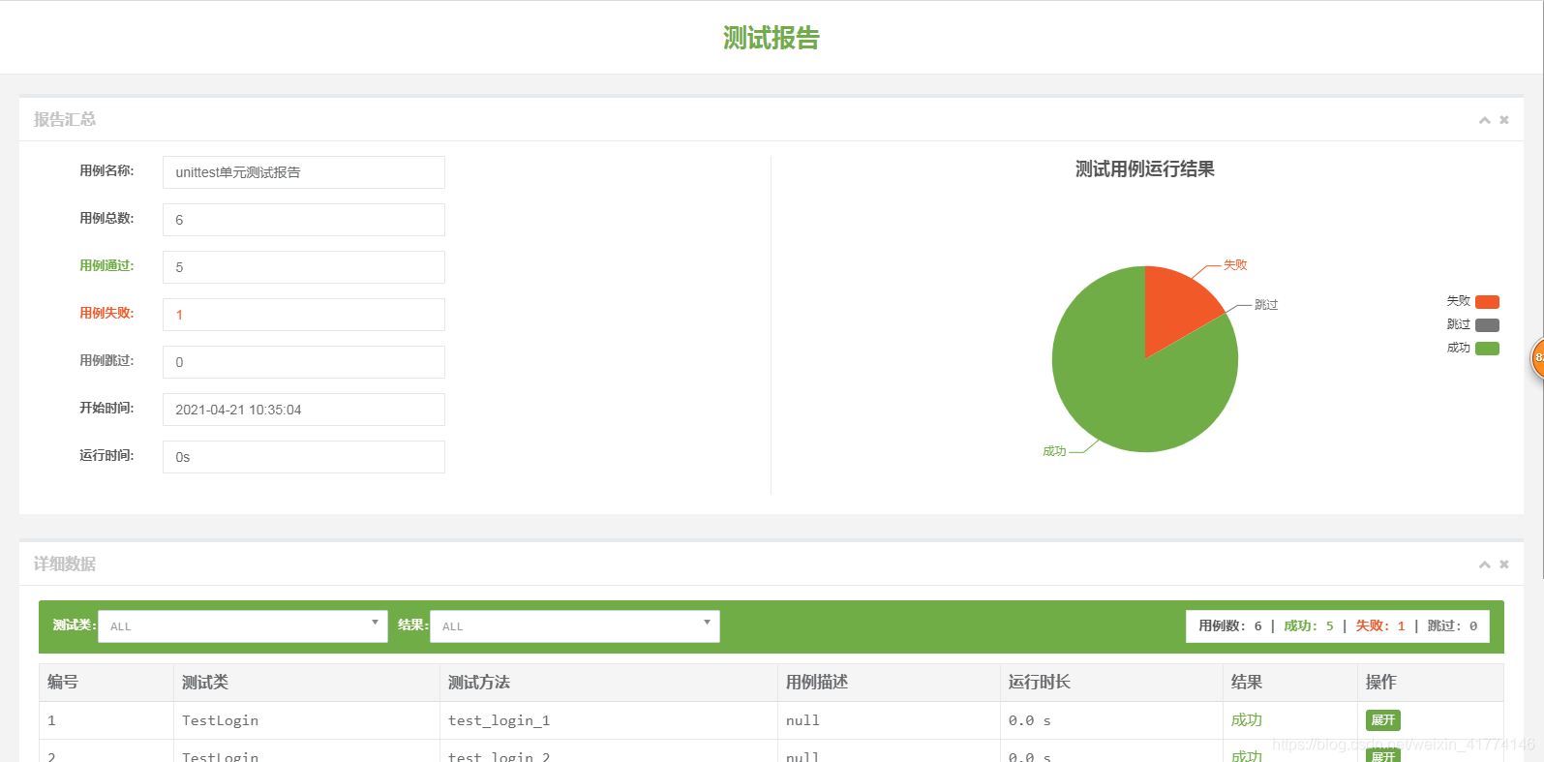Click the 失败 label on pie chart
Viewport: 1544px width, 762px height.
tap(1235, 264)
